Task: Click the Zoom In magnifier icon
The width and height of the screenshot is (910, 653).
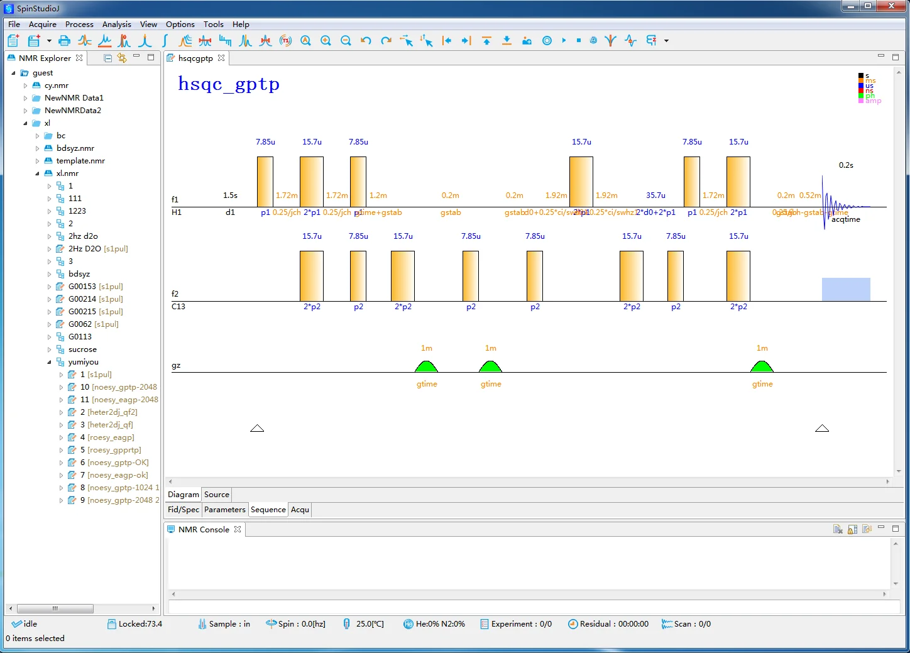Action: [x=326, y=41]
